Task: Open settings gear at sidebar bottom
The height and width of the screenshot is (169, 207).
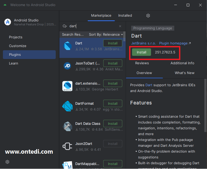Action: click(x=7, y=162)
